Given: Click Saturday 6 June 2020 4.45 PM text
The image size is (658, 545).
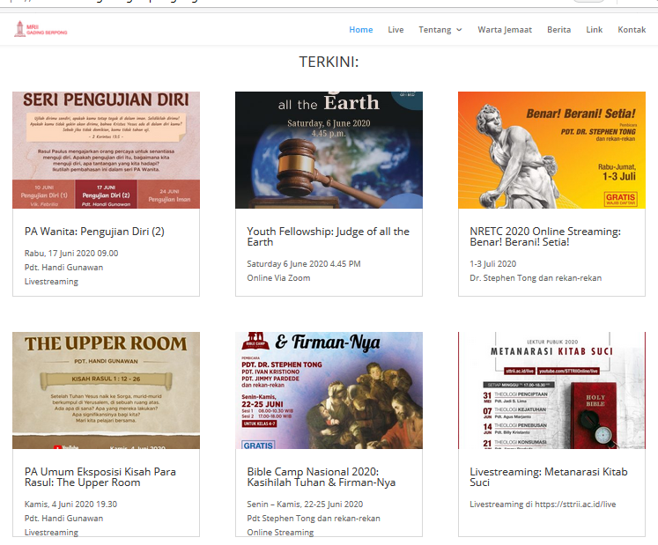Looking at the screenshot, I should (x=304, y=264).
